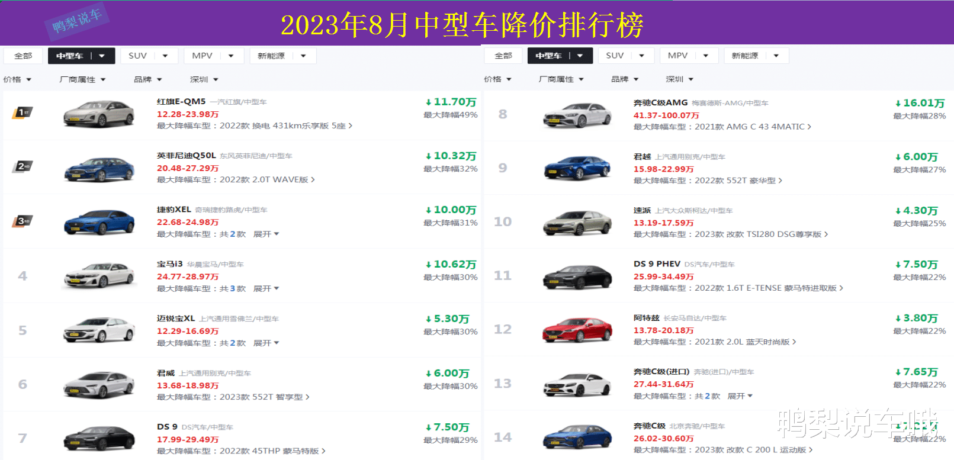Open left panel 厂商属性 filter dropdown

[82, 79]
